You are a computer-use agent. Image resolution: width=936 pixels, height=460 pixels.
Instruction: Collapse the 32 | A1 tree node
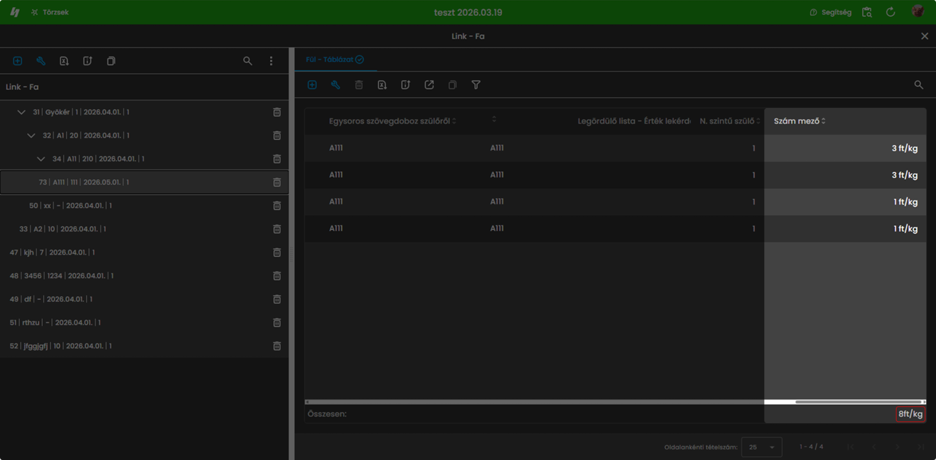tap(31, 135)
